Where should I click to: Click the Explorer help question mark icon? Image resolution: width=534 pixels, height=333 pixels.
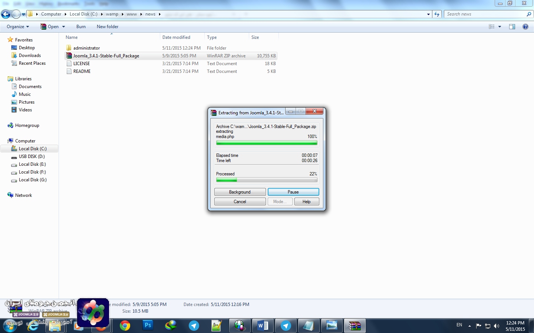coord(525,27)
